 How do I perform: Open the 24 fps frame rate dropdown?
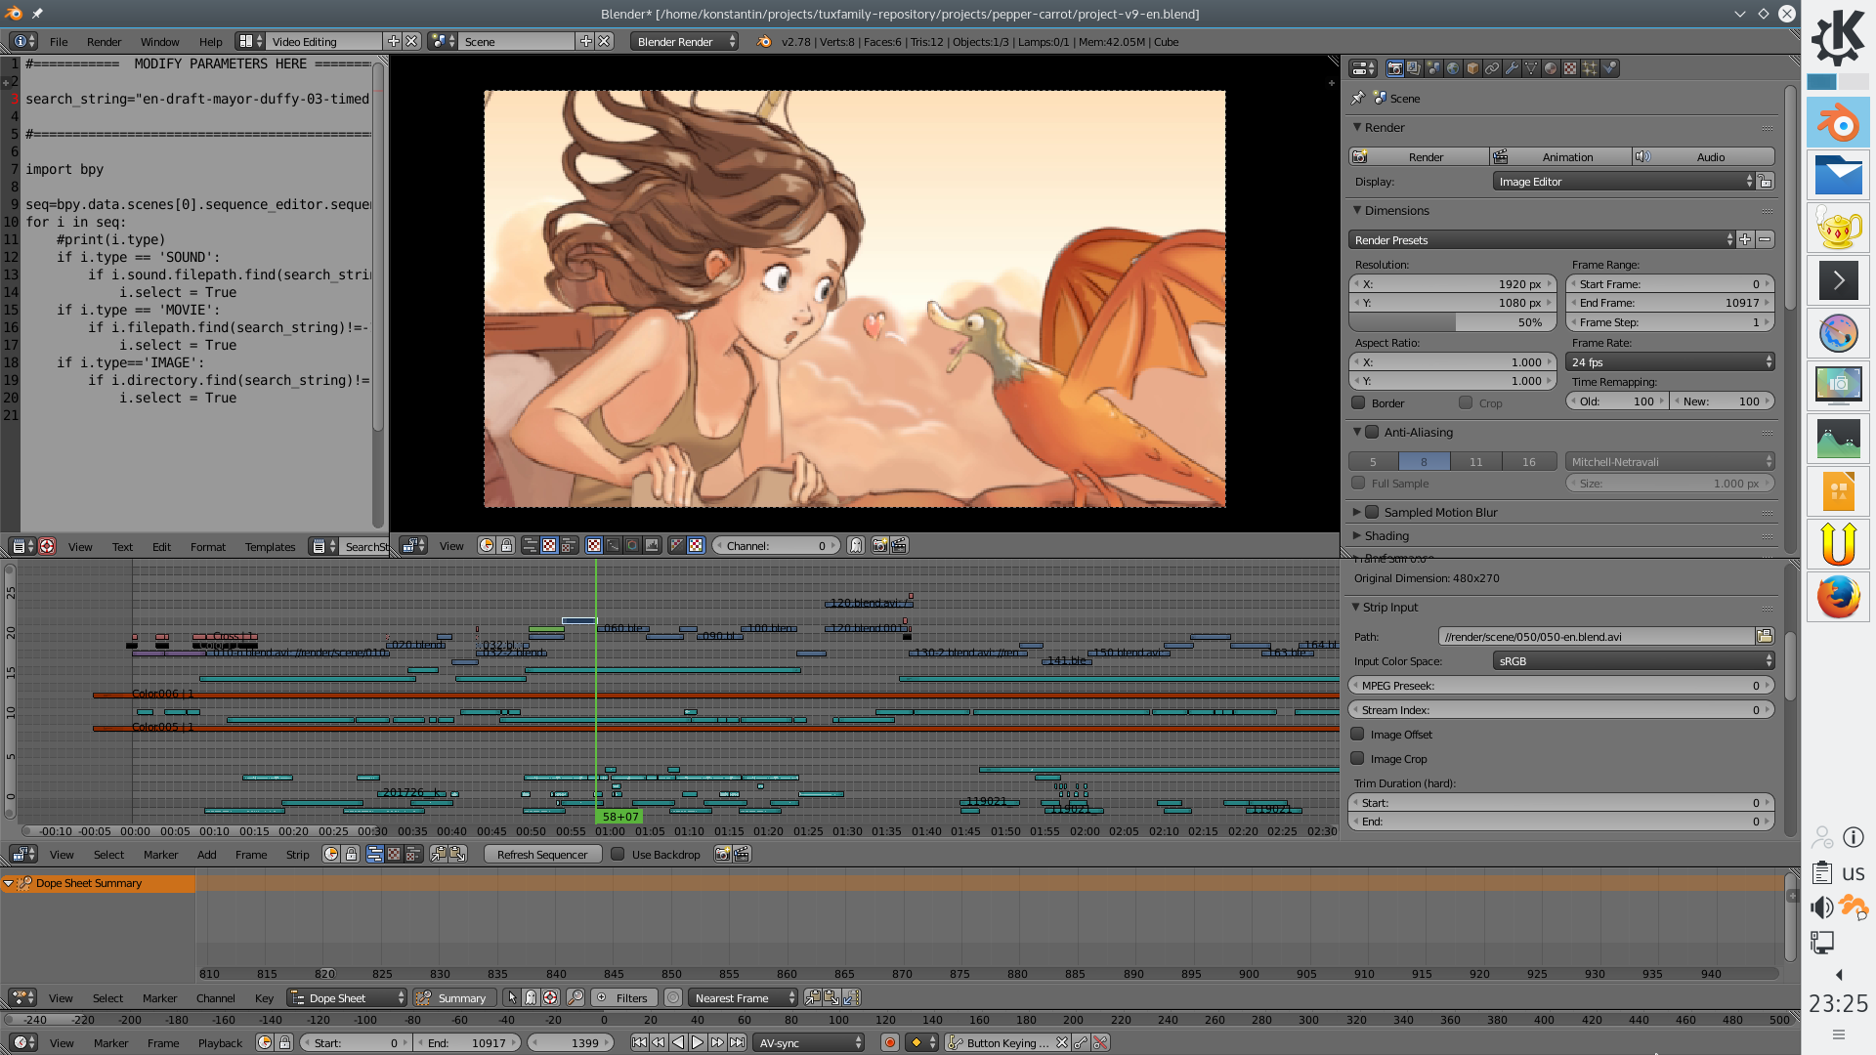coord(1670,361)
